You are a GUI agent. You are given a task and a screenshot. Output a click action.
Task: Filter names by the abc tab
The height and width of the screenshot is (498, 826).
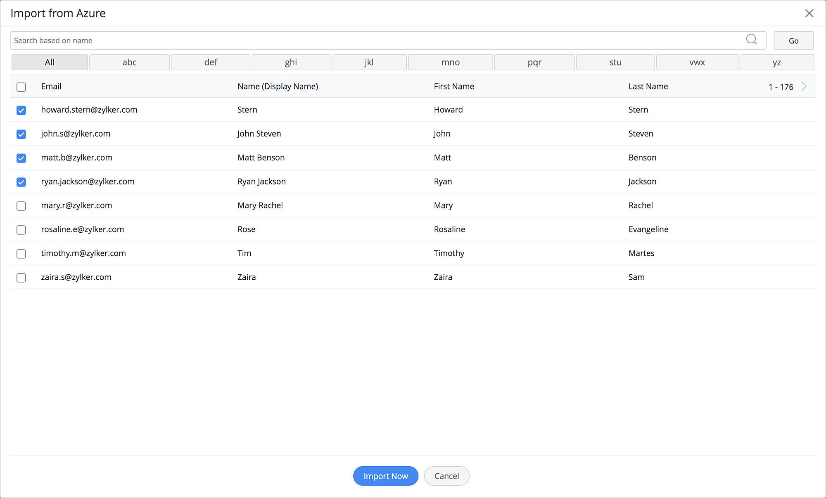coord(129,62)
